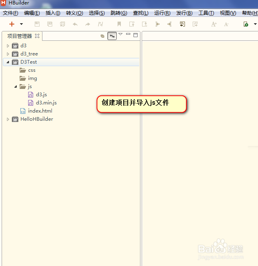258x266 pixels.
Task: Open the 视图(V) menu
Action: [x=228, y=13]
